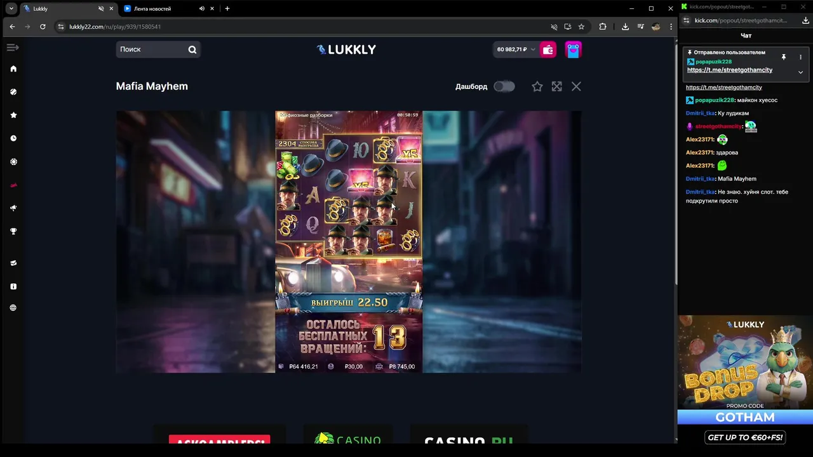The height and width of the screenshot is (457, 813).
Task: Click the Bonus Drop ad image
Action: pos(745,363)
